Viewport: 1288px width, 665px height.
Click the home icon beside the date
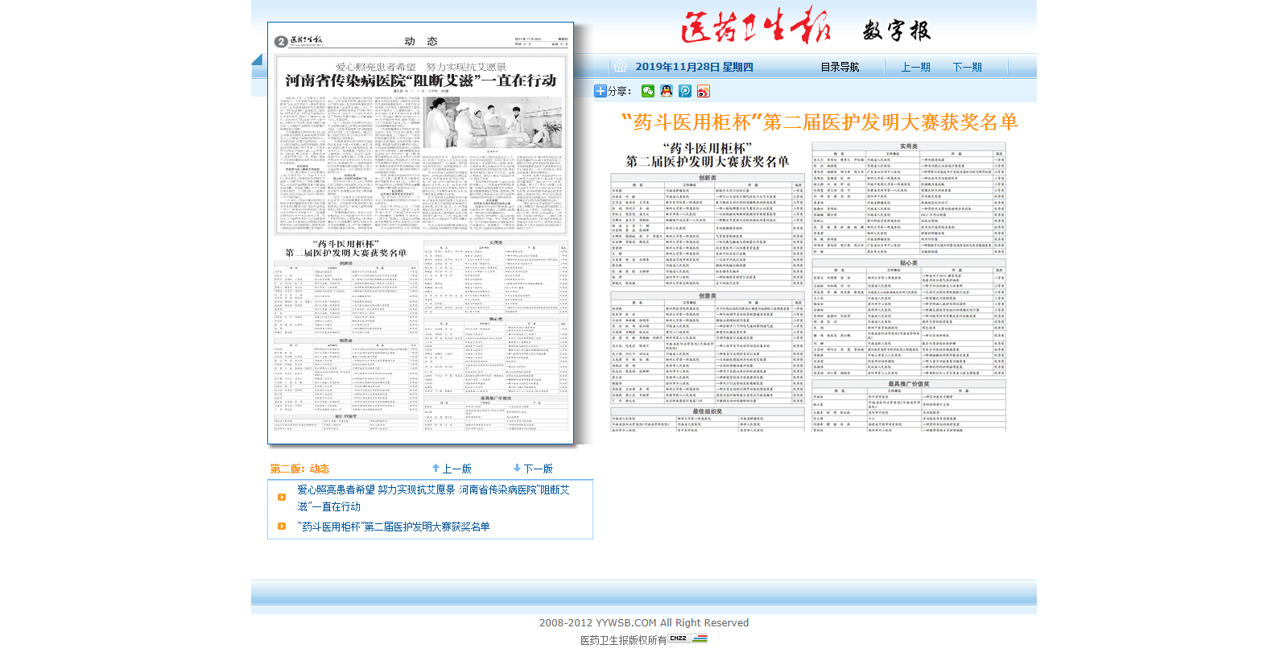[620, 67]
